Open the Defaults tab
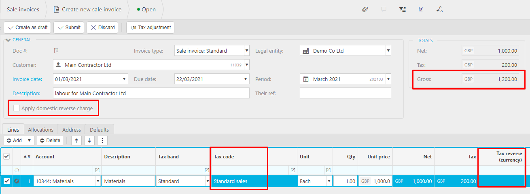This screenshot has width=530, height=194. (x=99, y=130)
